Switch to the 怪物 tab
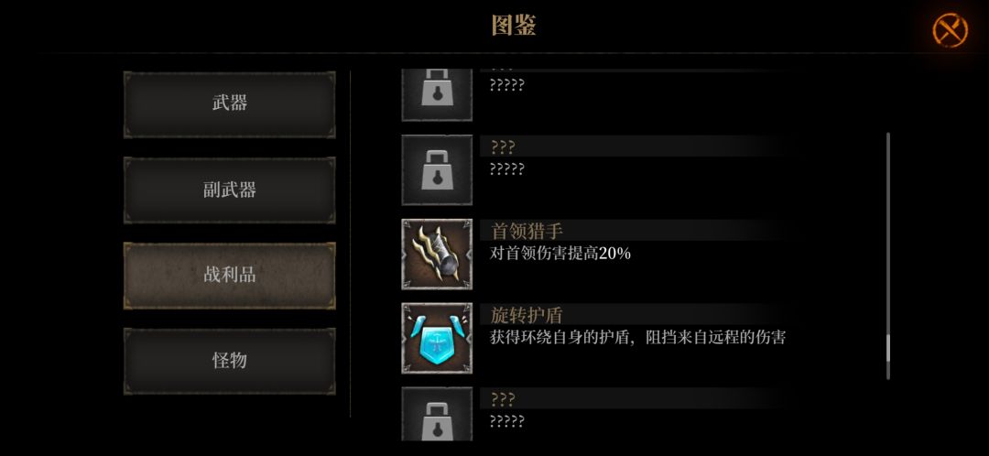 [x=230, y=362]
